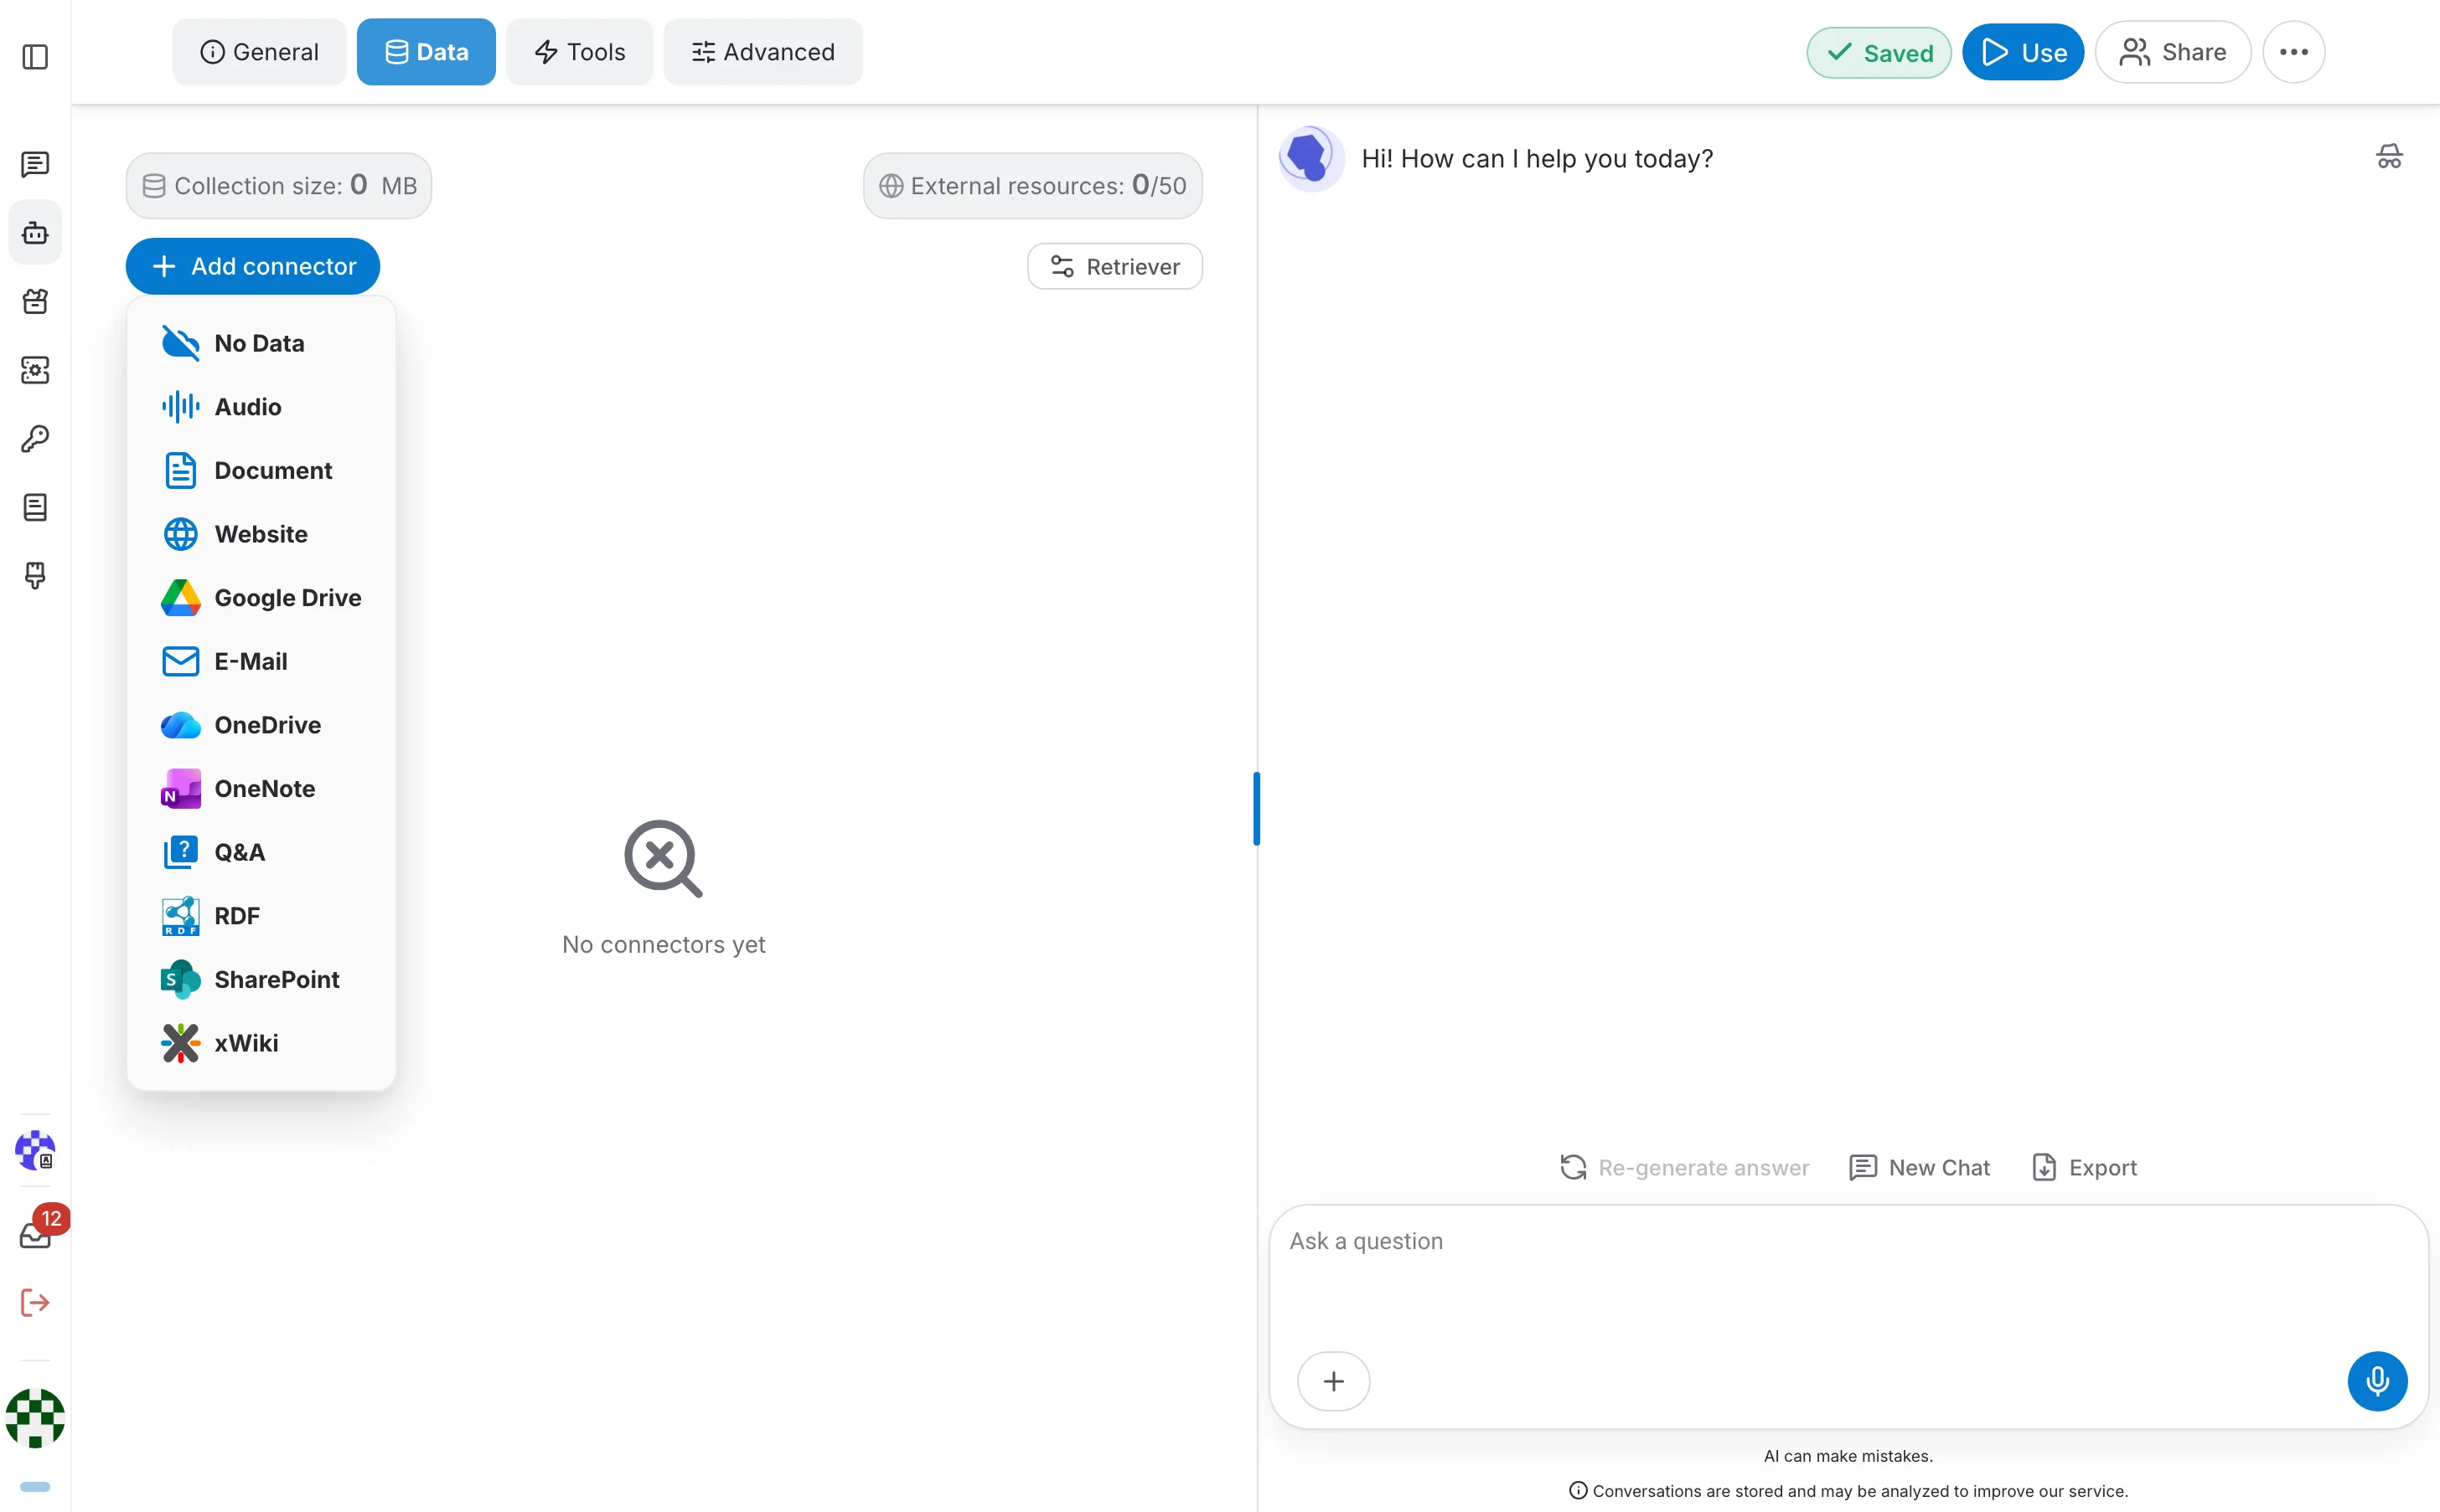Open the three-dots more options menu
This screenshot has width=2440, height=1512.
2293,52
